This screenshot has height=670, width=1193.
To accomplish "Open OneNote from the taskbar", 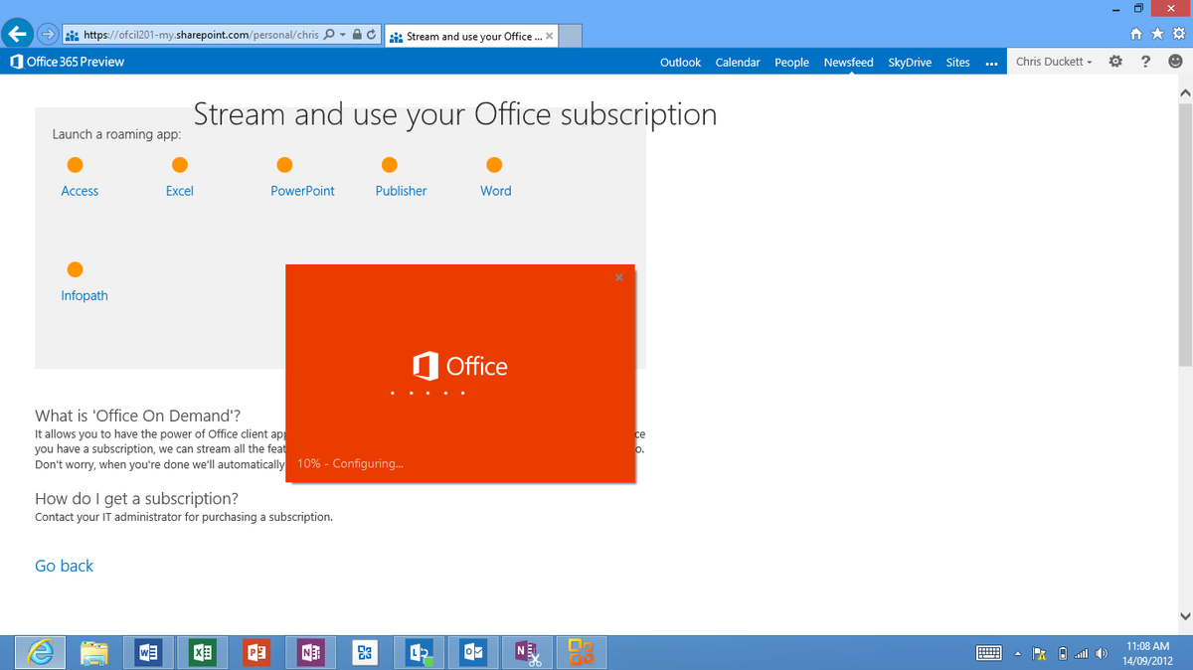I will pos(310,652).
